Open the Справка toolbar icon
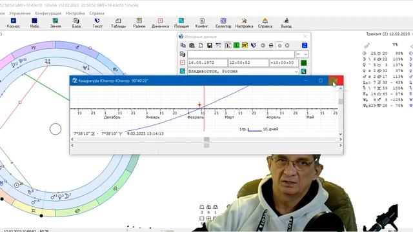This screenshot has height=232, width=413. tap(265, 23)
